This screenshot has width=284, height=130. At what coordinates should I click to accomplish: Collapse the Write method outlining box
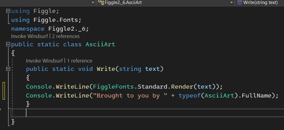pyautogui.click(x=8, y=69)
